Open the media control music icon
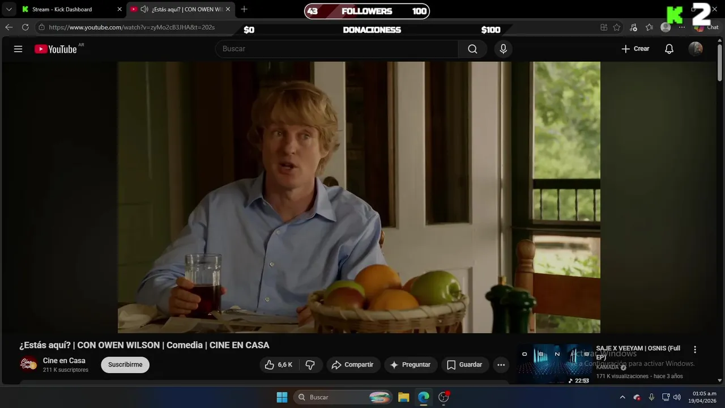The width and height of the screenshot is (725, 408). click(x=633, y=27)
